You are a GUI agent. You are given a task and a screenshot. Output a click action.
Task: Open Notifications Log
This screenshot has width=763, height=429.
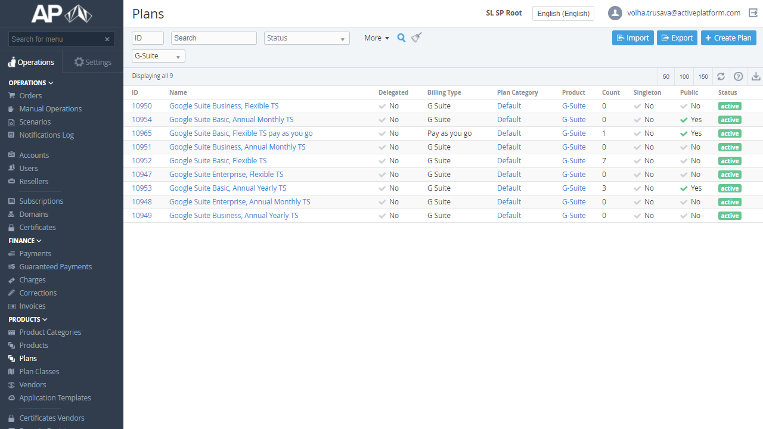point(46,135)
